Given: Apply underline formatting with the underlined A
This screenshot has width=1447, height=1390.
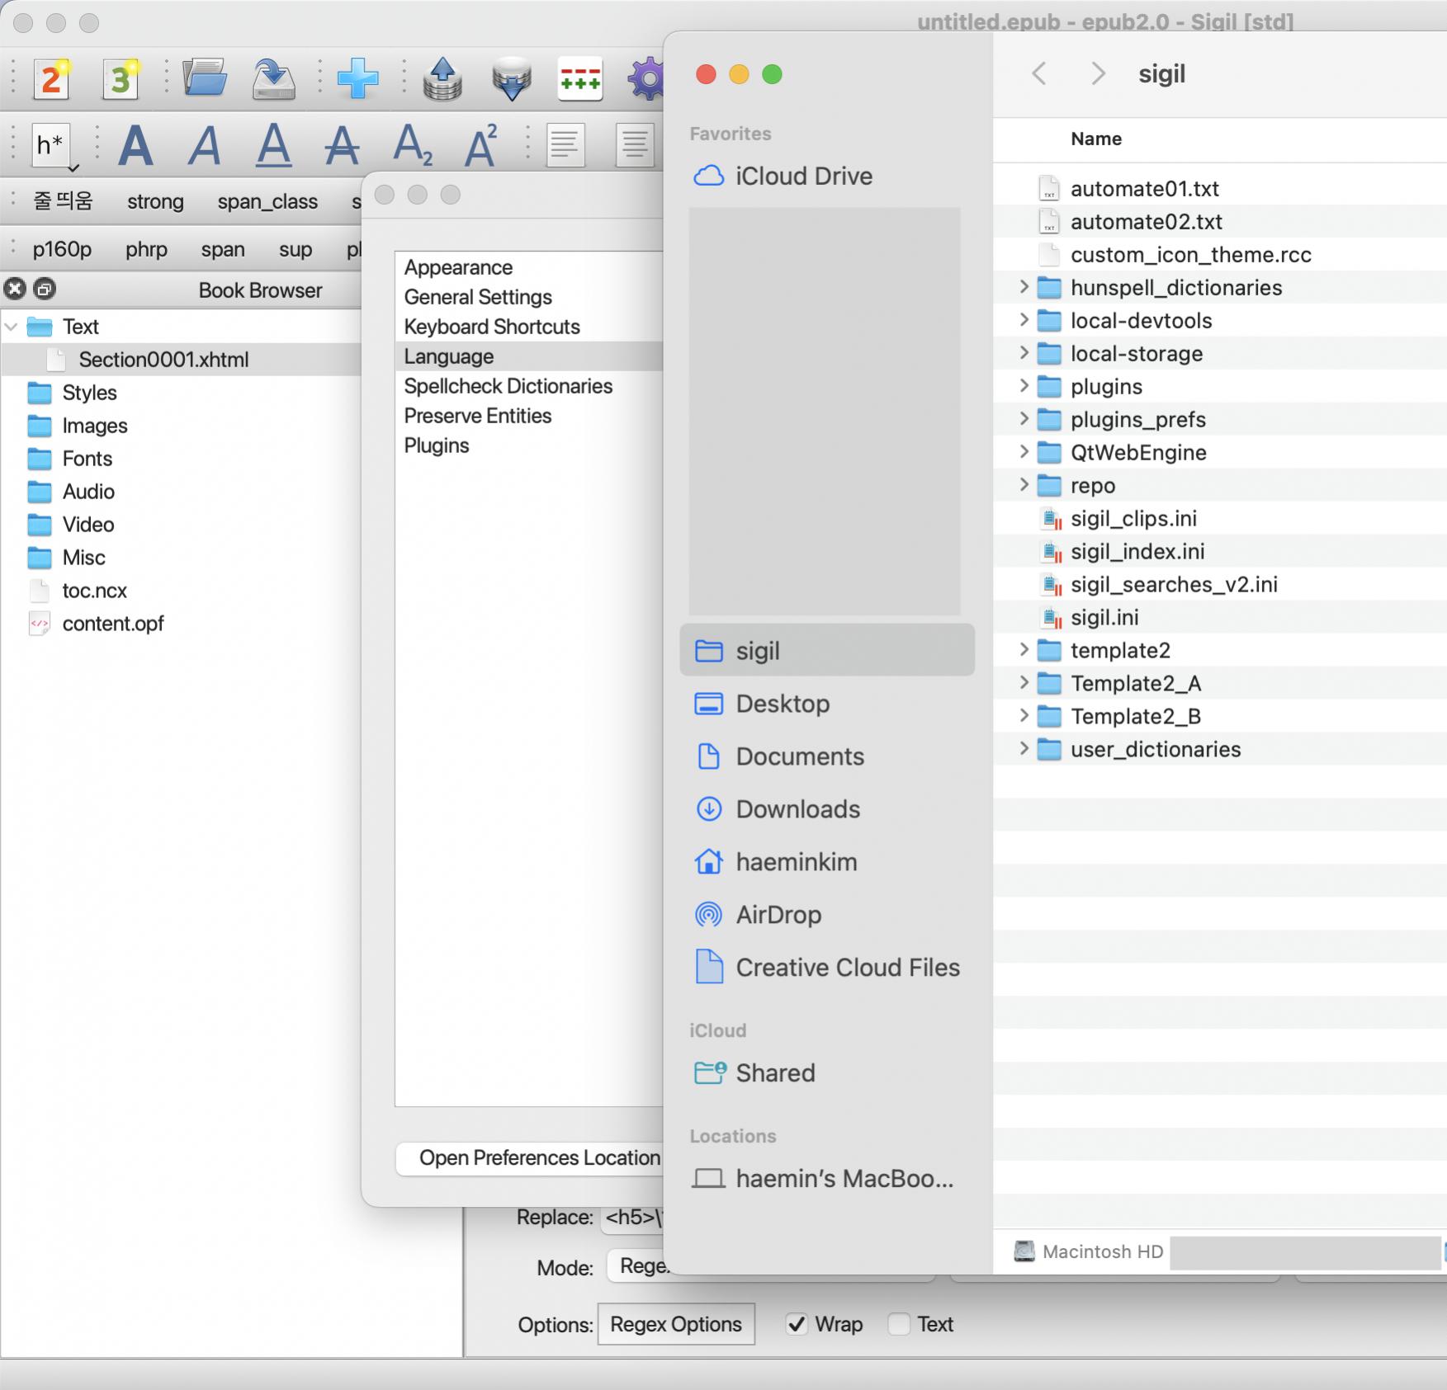Looking at the screenshot, I should (274, 145).
